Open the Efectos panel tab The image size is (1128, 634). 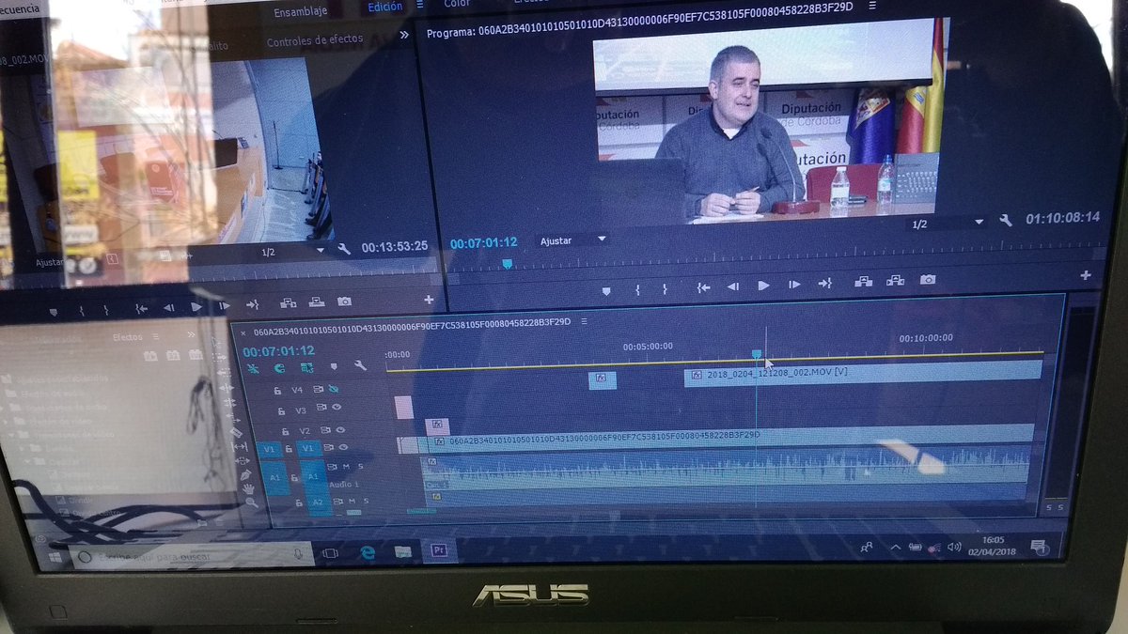128,337
